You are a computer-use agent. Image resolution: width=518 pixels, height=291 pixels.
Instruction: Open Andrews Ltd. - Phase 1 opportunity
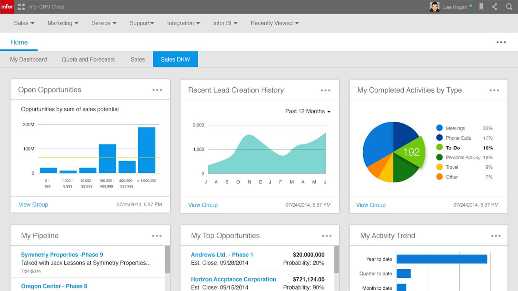[222, 255]
